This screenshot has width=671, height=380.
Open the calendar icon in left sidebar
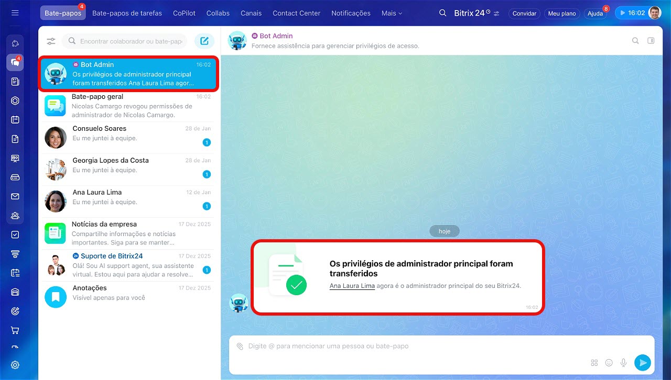click(15, 120)
